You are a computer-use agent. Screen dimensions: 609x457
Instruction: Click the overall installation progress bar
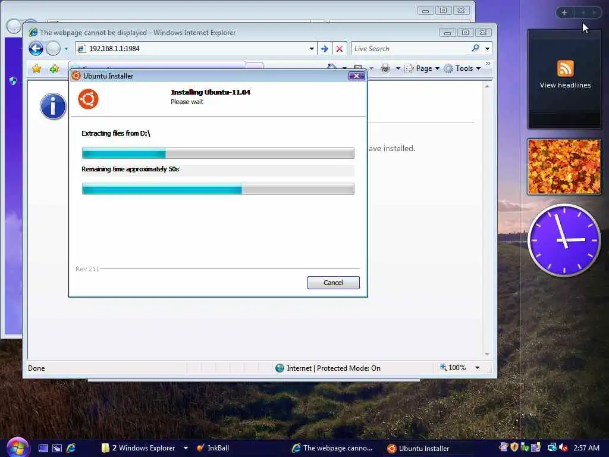(218, 189)
